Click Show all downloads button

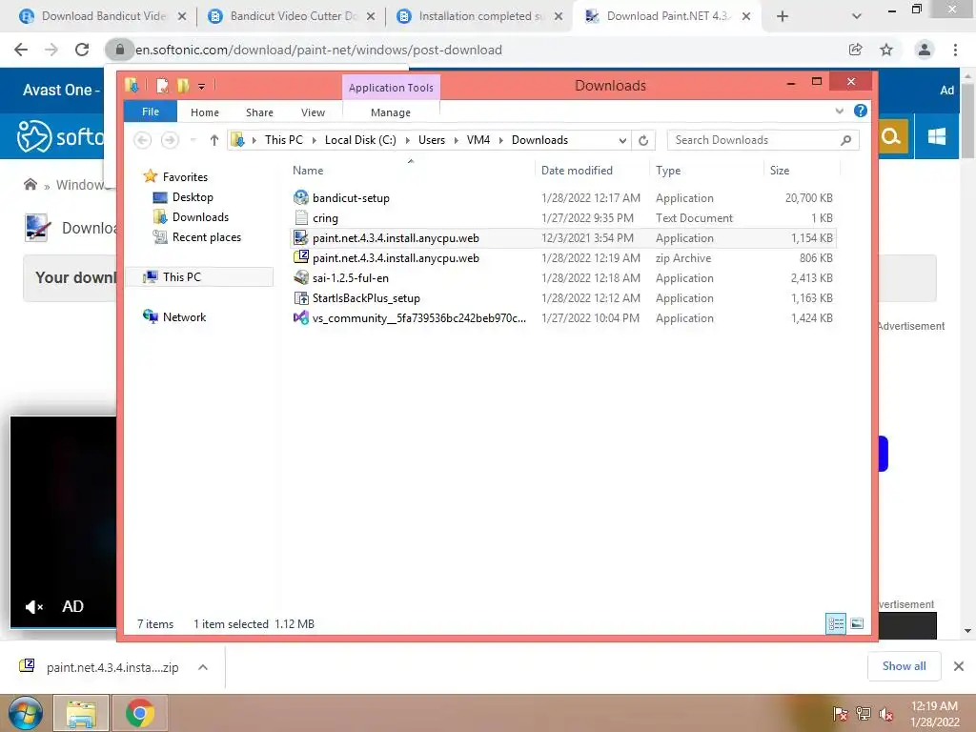[904, 666]
